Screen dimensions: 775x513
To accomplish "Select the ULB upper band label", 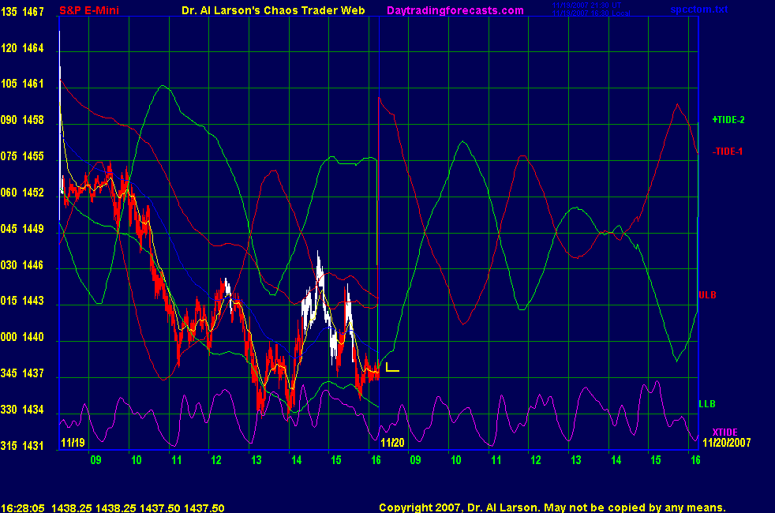I will [706, 295].
